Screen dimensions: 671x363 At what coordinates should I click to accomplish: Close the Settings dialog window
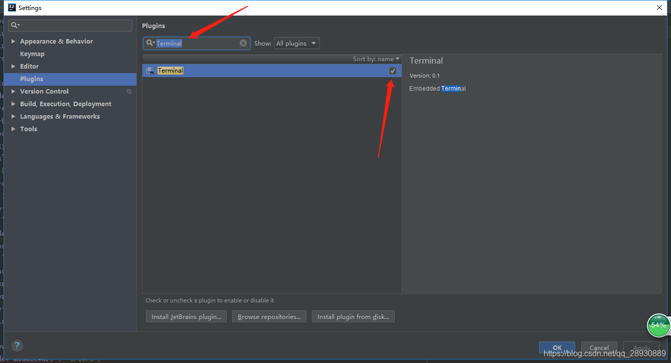click(659, 8)
